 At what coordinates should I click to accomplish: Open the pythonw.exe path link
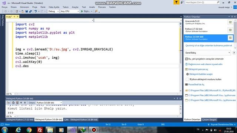pyautogui.click(x=212, y=100)
